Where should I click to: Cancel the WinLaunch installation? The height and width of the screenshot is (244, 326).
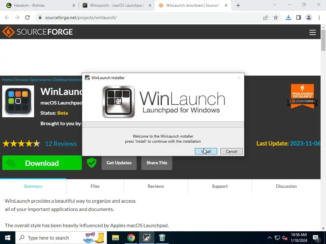[x=231, y=151]
